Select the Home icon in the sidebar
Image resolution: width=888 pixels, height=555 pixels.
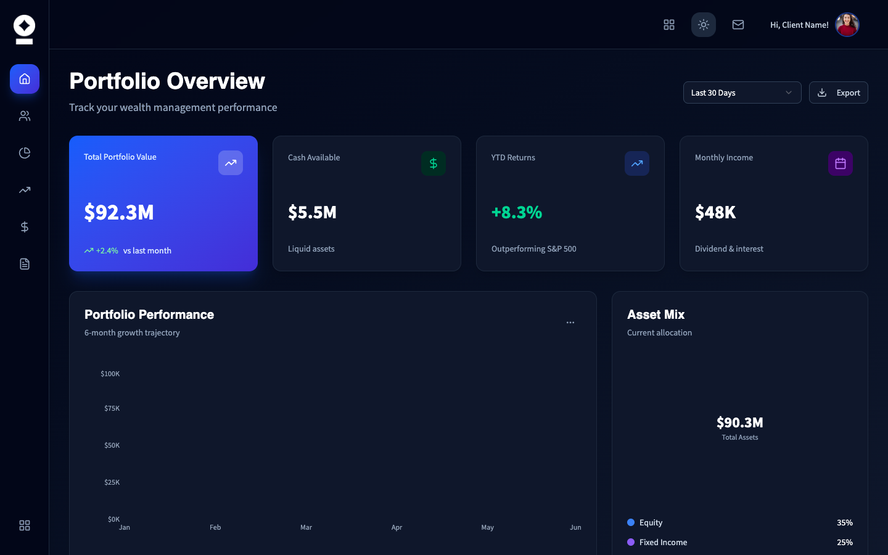tap(25, 79)
